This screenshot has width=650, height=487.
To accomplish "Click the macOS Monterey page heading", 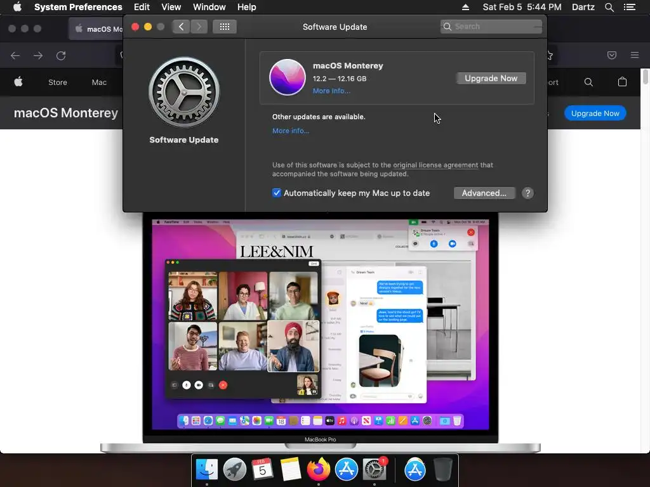I will pos(66,113).
